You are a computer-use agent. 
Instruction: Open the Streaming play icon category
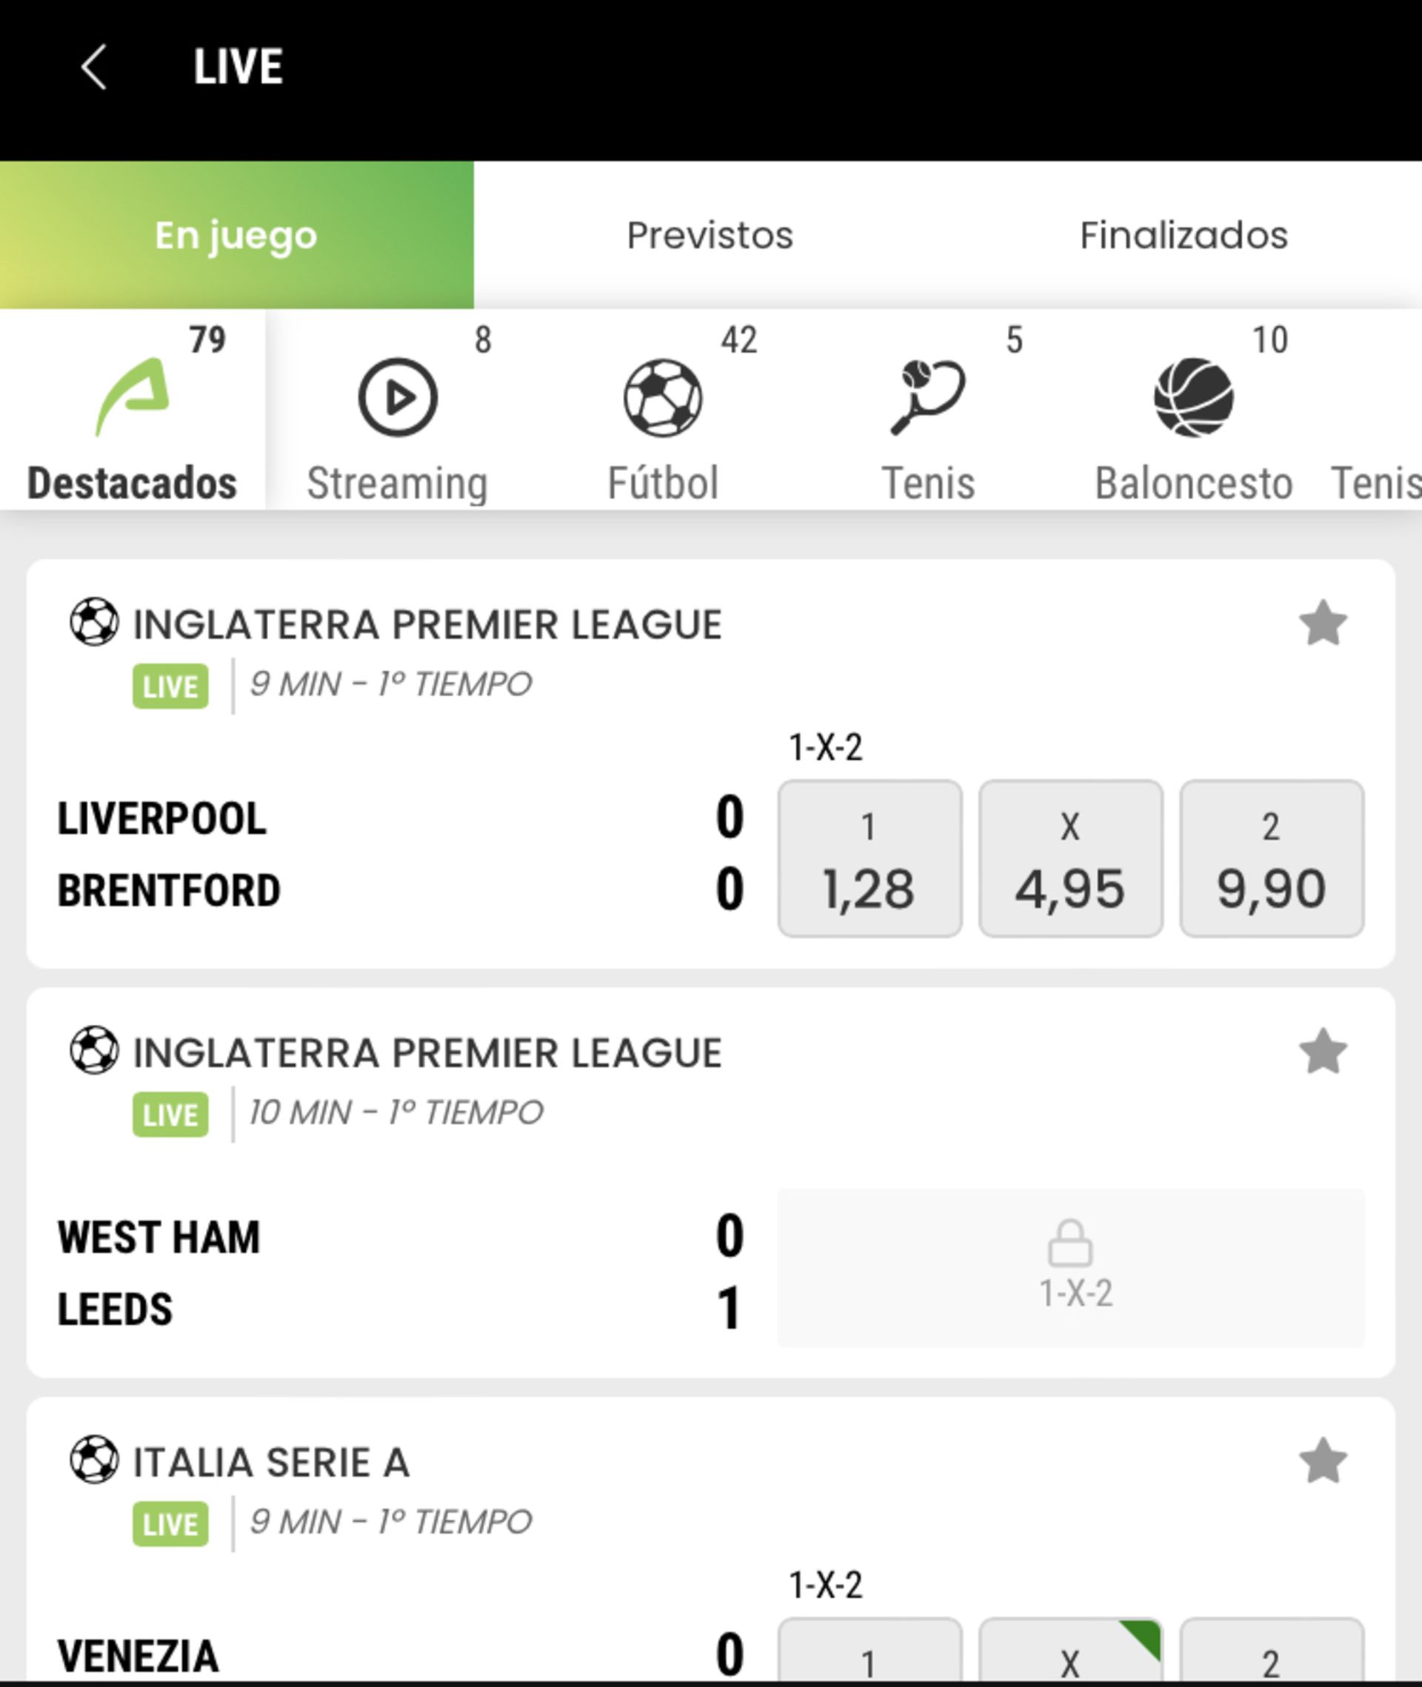click(x=398, y=398)
